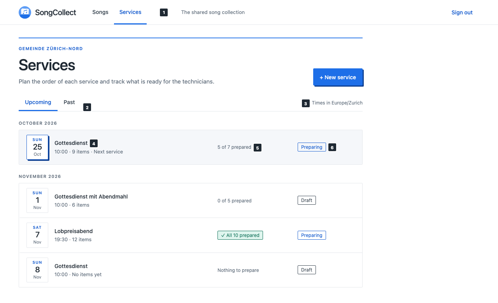
Task: Click the 8 Nov date tile
Action: 37,270
